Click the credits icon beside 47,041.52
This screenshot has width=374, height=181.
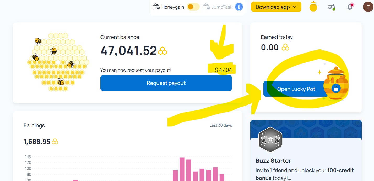click(x=162, y=51)
